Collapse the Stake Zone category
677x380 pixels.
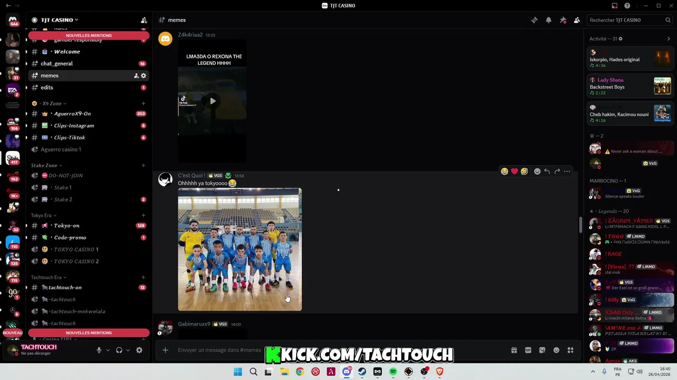47,165
